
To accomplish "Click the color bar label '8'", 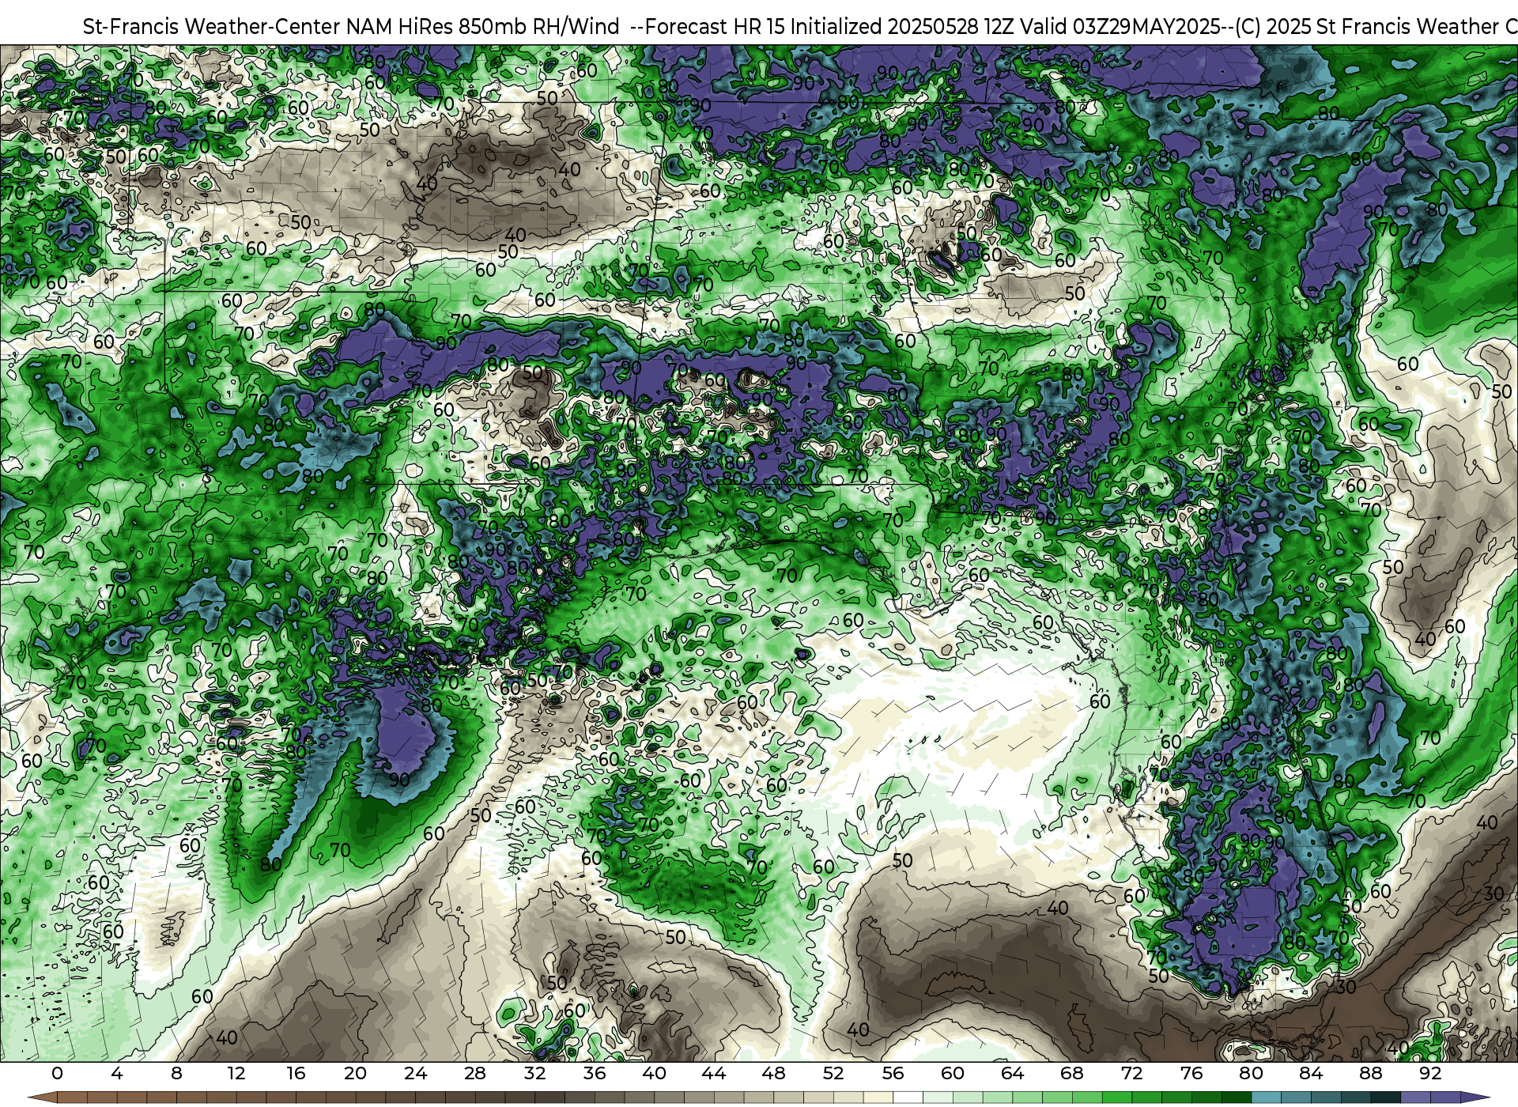I will click(176, 1074).
